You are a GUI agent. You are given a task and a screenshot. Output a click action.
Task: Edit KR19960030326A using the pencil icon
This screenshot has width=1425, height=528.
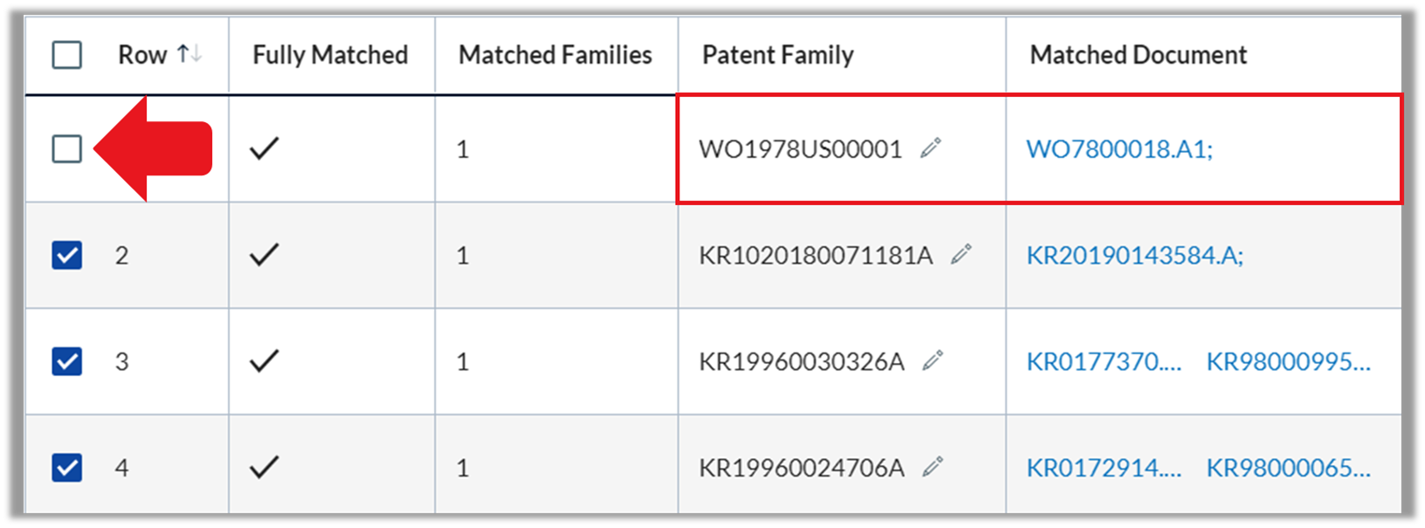933,361
